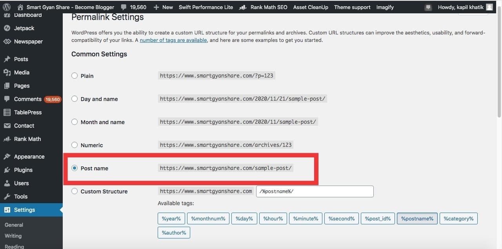Insert the %category% tag
This screenshot has width=502, height=249.
click(x=458, y=218)
